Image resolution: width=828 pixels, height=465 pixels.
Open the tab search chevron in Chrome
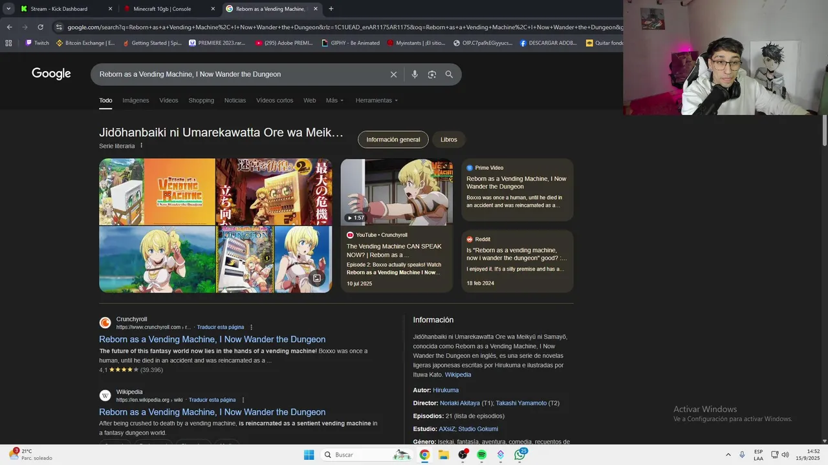click(x=8, y=9)
